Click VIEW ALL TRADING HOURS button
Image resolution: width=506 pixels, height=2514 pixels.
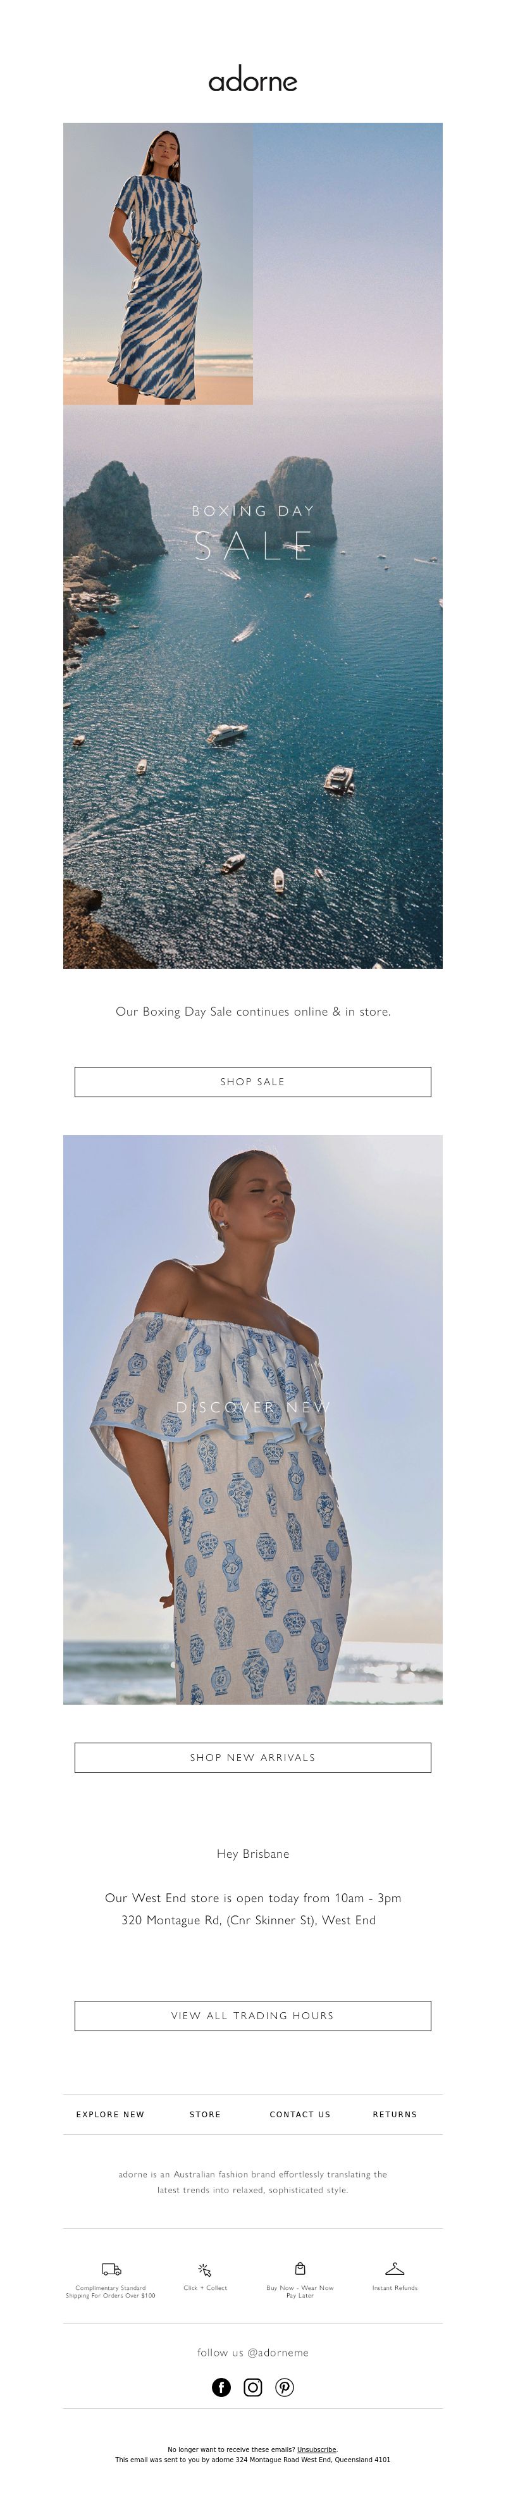click(252, 2015)
